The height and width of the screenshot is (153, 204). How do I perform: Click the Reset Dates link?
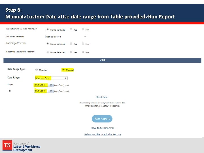[x=102, y=97]
